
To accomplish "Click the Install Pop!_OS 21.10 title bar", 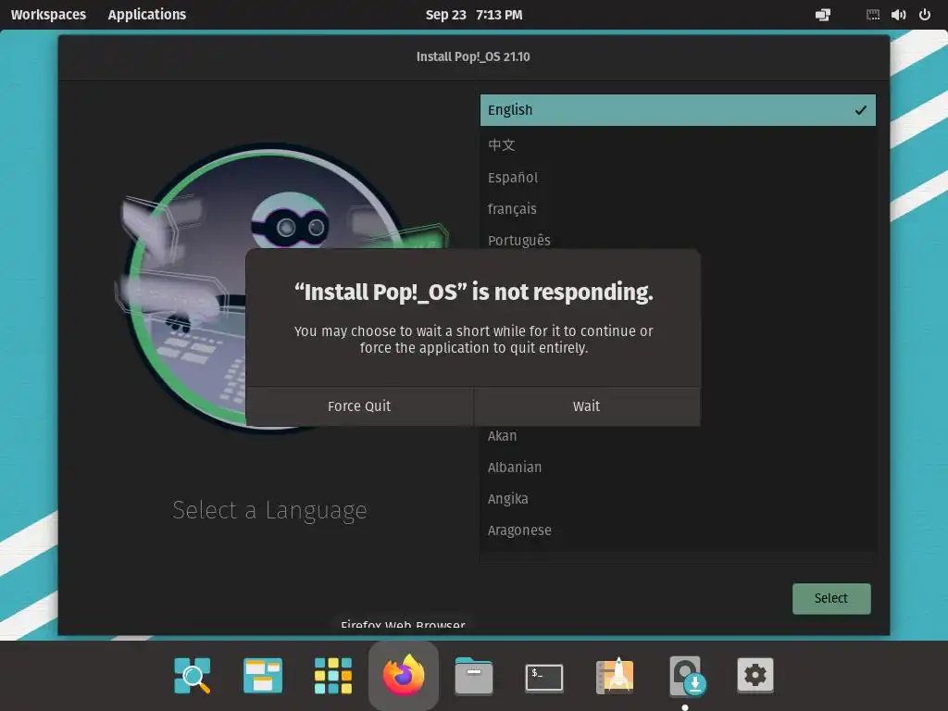I will tap(473, 56).
